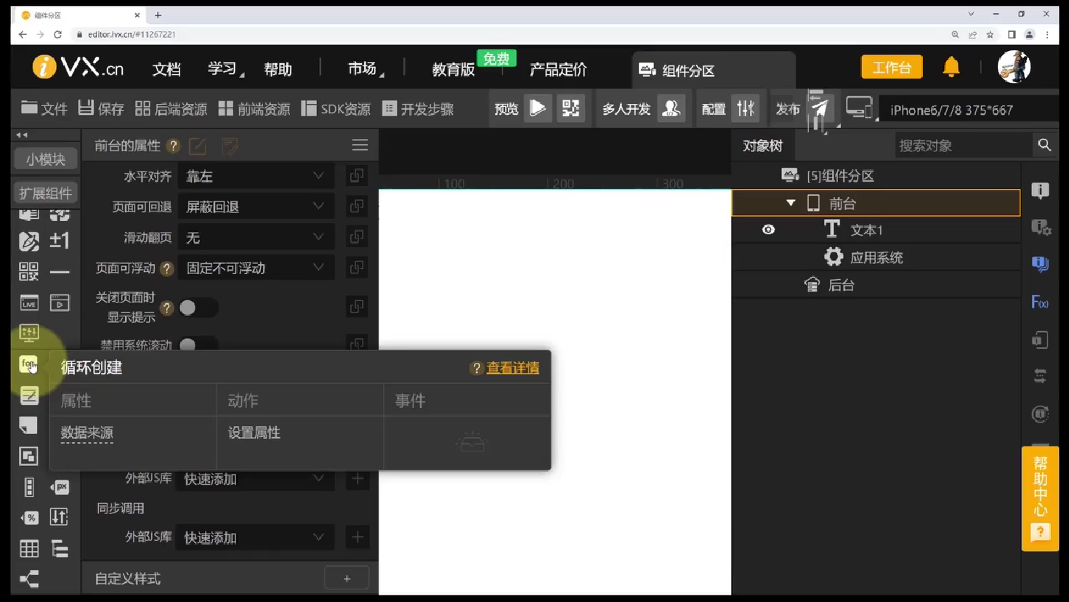The width and height of the screenshot is (1069, 602).
Task: Click the hierarchy list component icon
Action: pos(60,548)
